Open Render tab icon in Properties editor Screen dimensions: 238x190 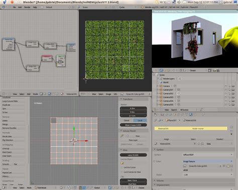pyautogui.click(x=162, y=115)
